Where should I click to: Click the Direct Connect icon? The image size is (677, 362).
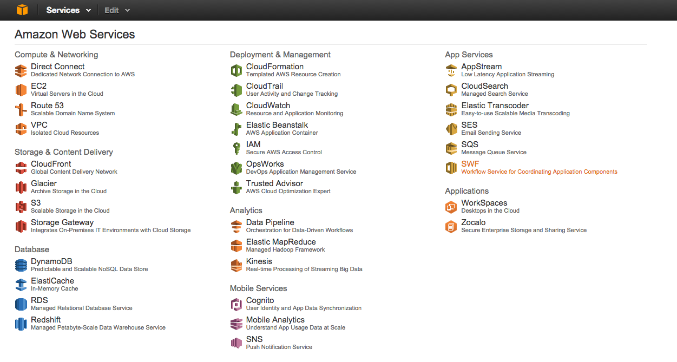click(21, 70)
